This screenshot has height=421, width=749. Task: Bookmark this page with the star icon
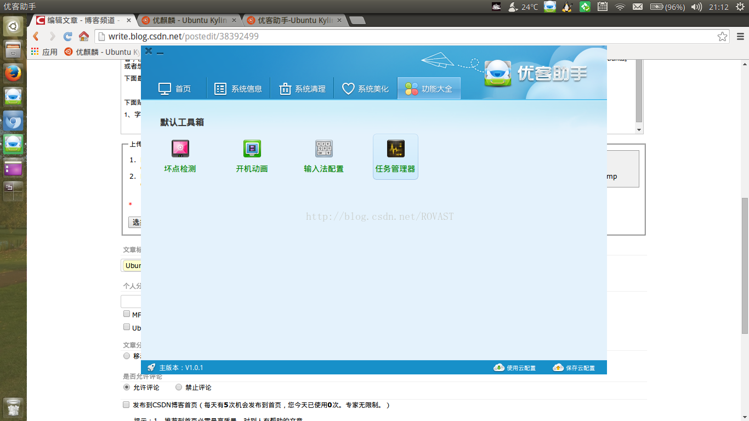(723, 36)
